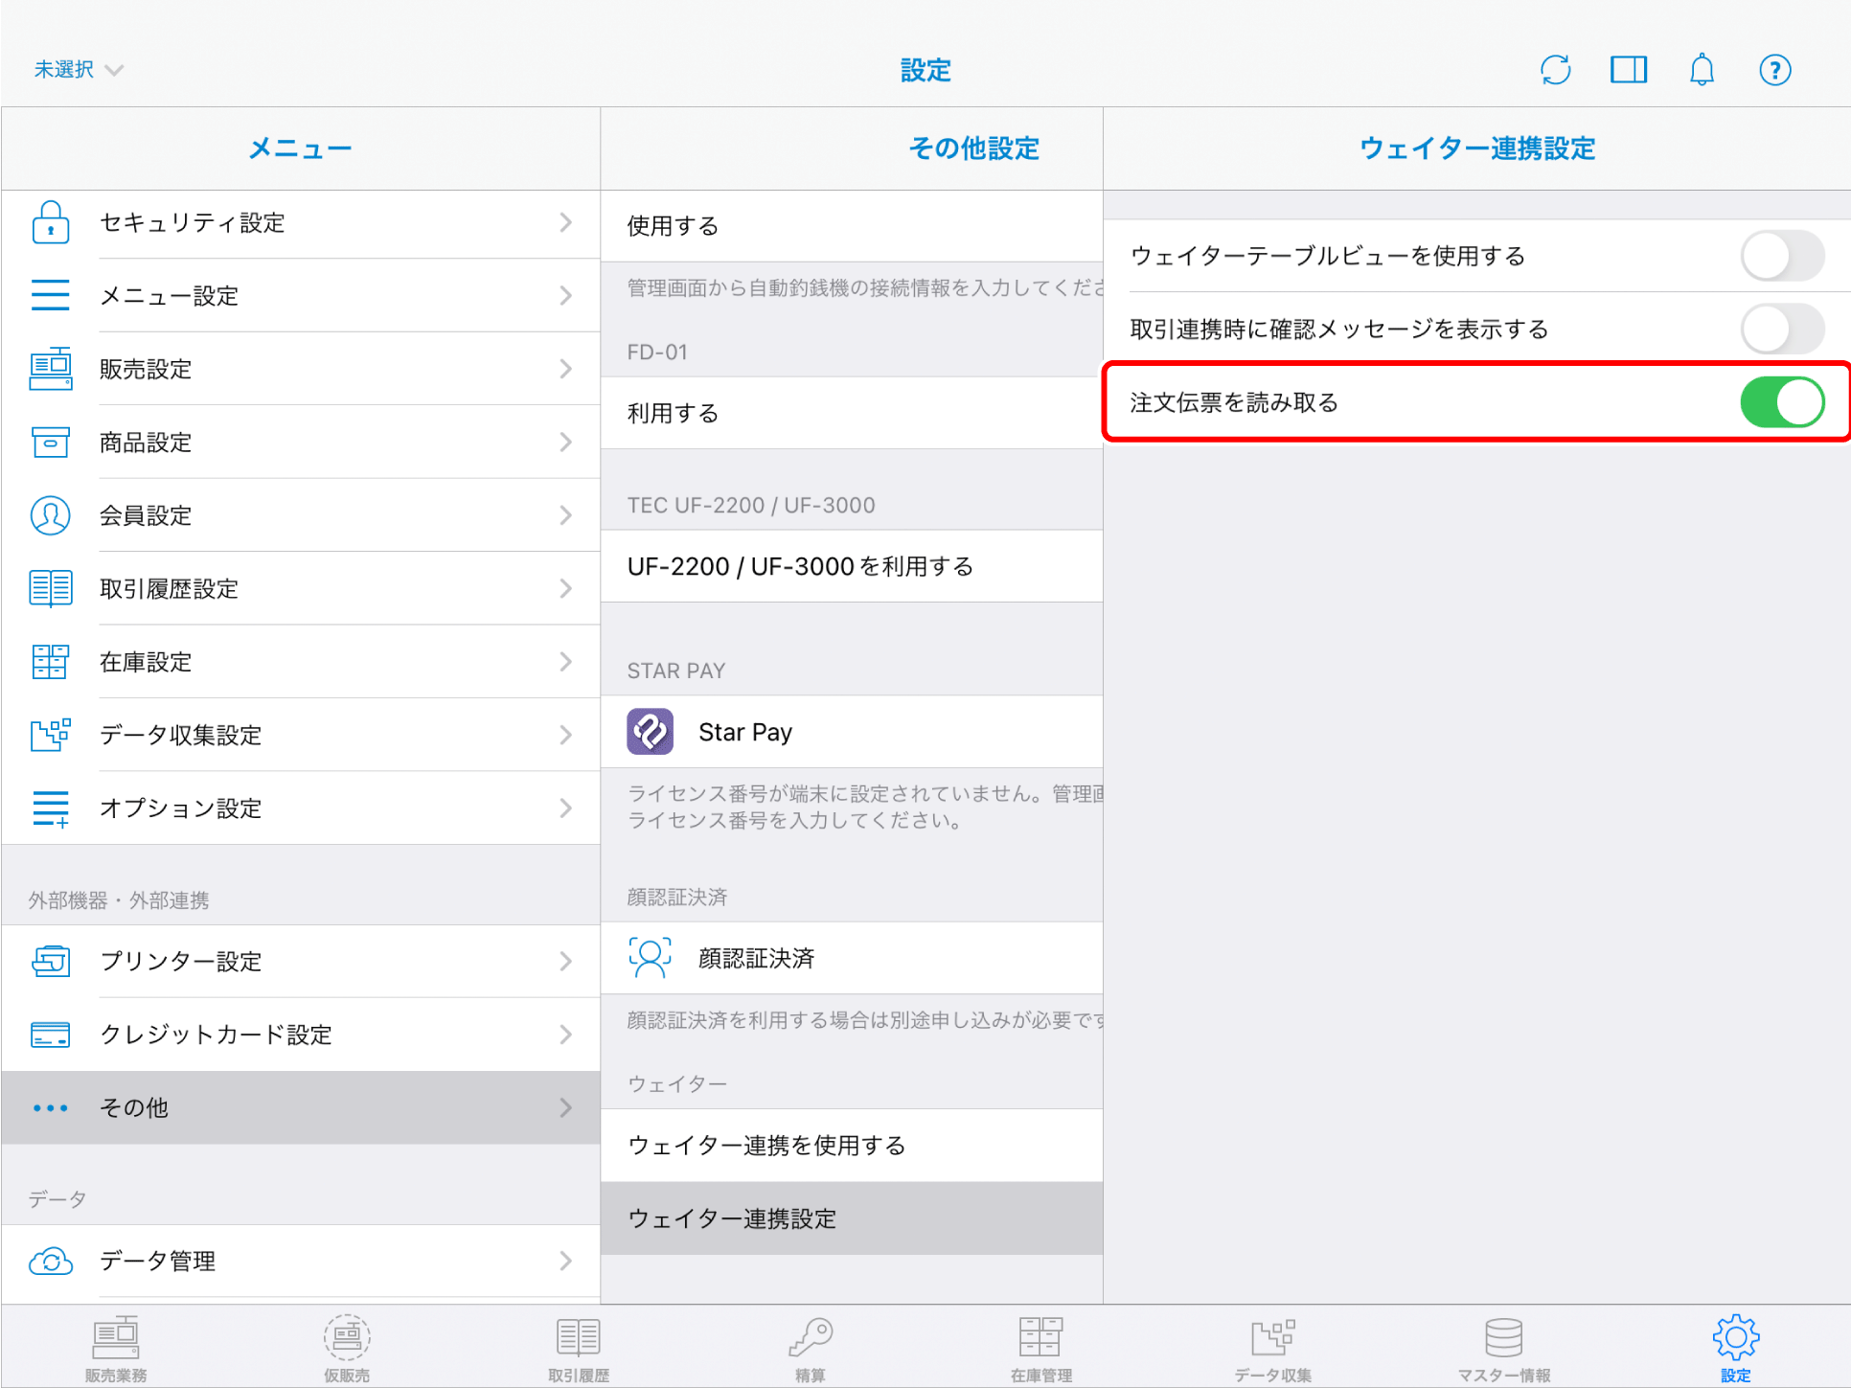Enable ウェイターテーブルビューを使用する switch
1851x1388 pixels.
pos(1781,256)
